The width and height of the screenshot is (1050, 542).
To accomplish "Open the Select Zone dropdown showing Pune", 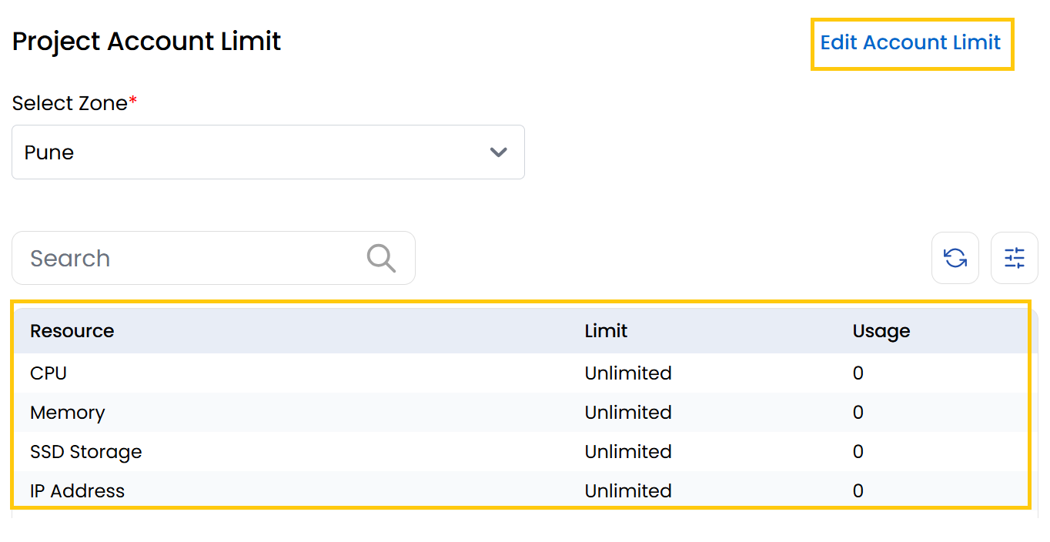I will pos(268,152).
